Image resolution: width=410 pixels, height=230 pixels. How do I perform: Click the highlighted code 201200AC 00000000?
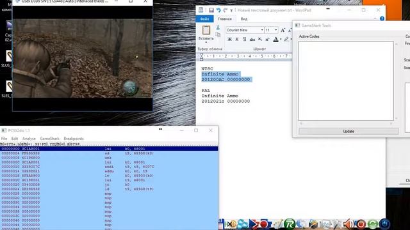pos(225,79)
